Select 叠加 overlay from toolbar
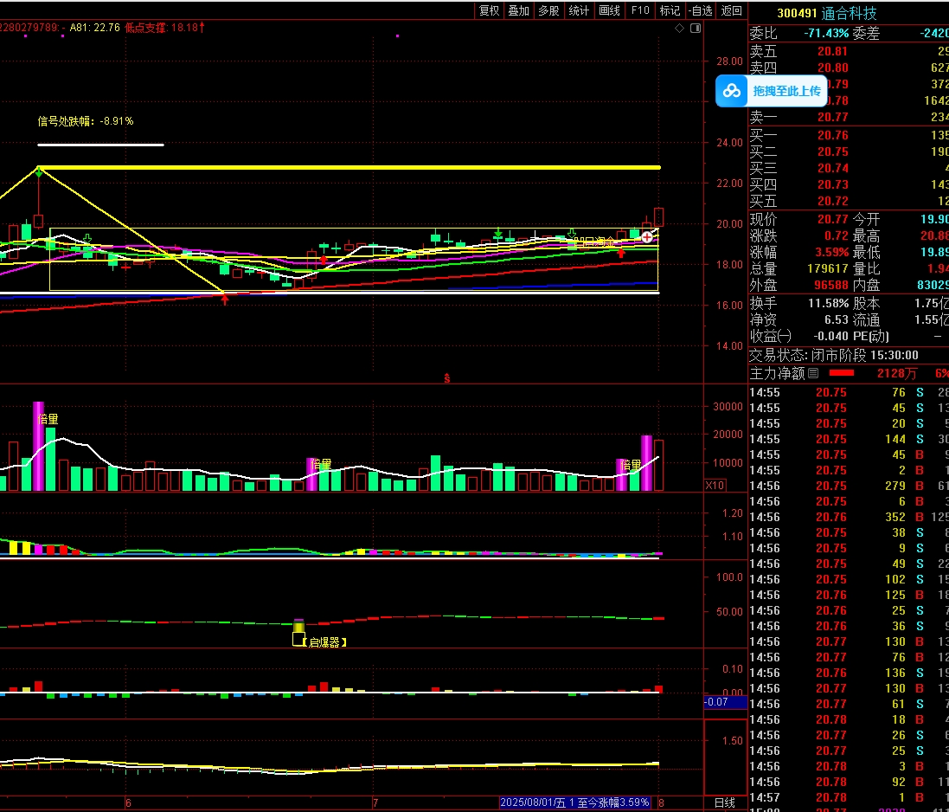 (x=519, y=10)
